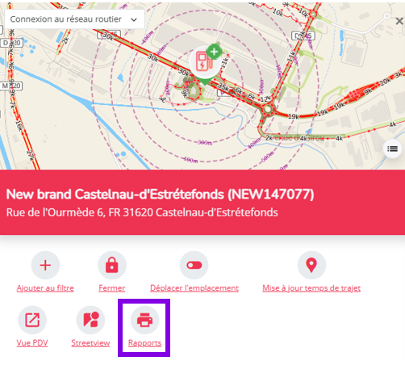Open the Rapports text link
Viewport: 405px width, 369px height.
[x=144, y=343]
